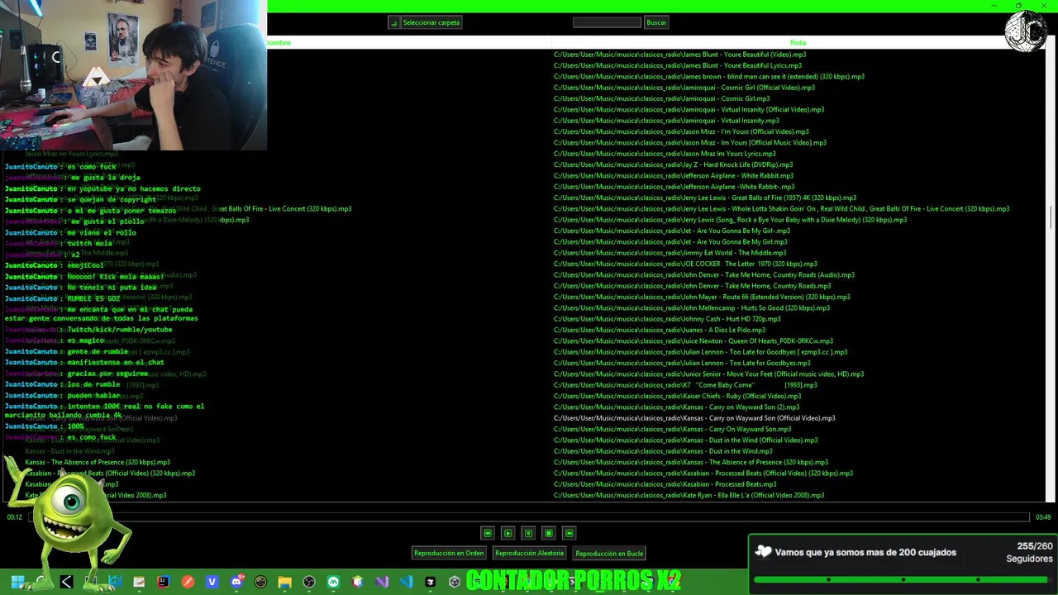The width and height of the screenshot is (1058, 595).
Task: Select JOE COCKER The Letter 1970 path
Action: pos(685,264)
